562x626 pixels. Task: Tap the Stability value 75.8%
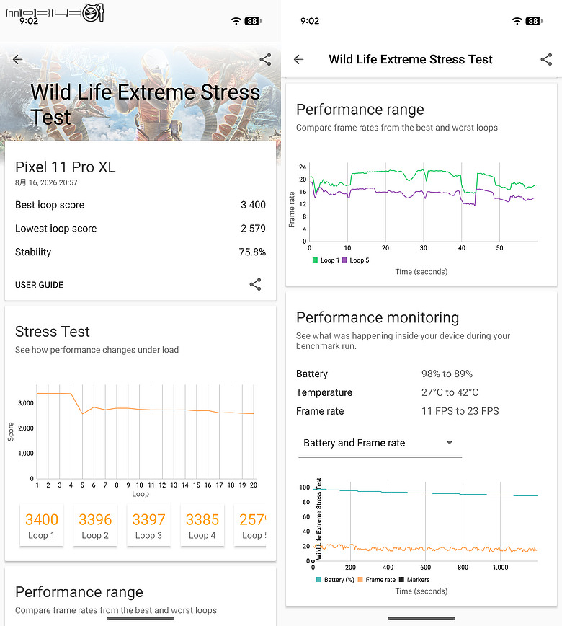coord(252,252)
